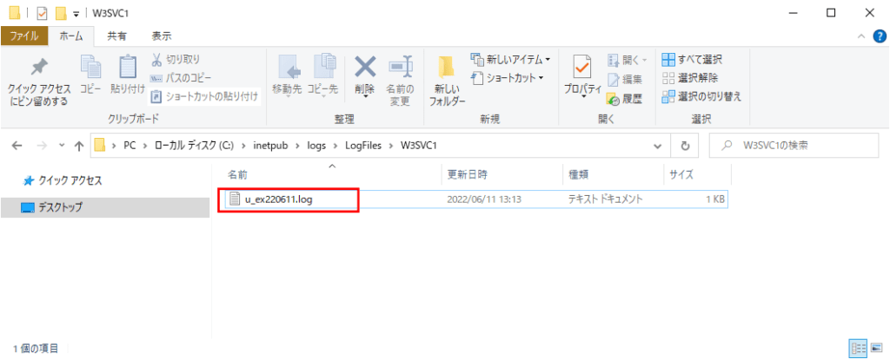This screenshot has width=890, height=359.
Task: Click the Copy path command
Action: pyautogui.click(x=181, y=77)
